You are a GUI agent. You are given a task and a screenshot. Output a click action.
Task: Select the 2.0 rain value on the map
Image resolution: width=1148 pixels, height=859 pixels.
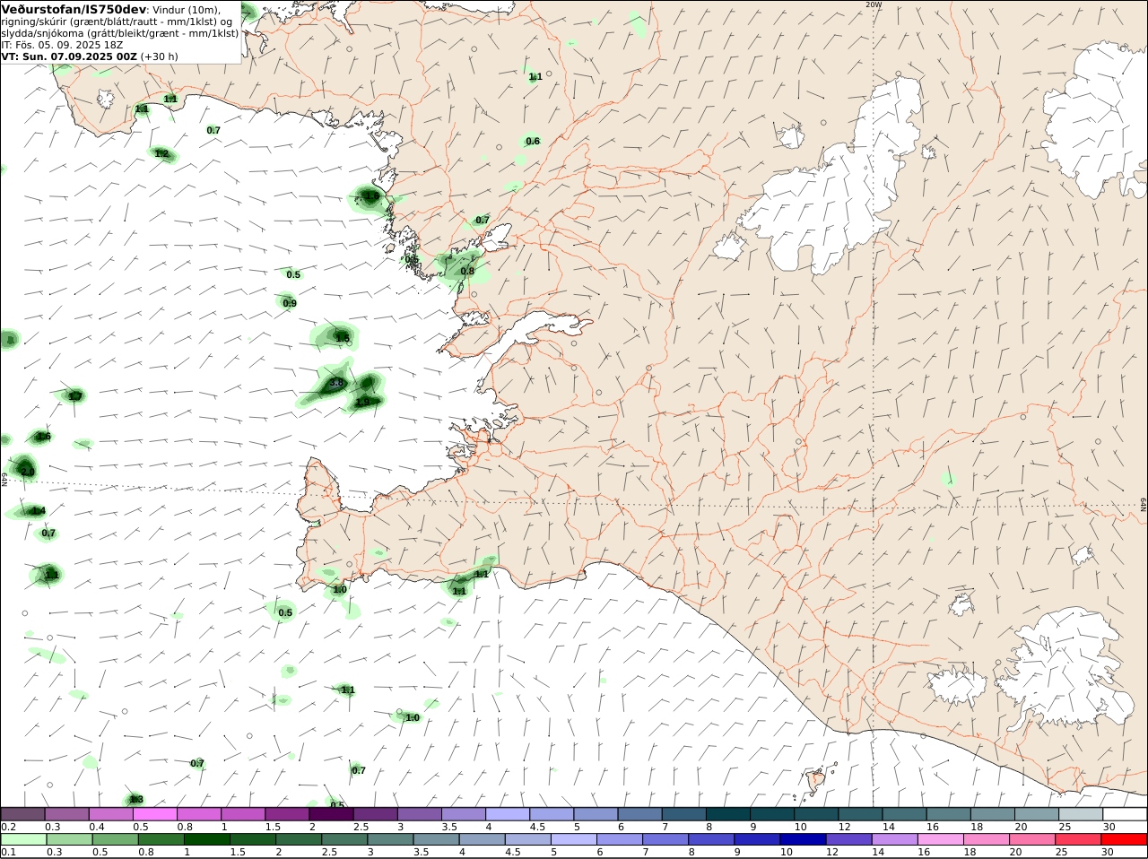pyautogui.click(x=27, y=471)
